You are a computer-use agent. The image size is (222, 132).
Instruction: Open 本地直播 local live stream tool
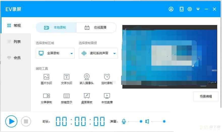[x=107, y=98]
